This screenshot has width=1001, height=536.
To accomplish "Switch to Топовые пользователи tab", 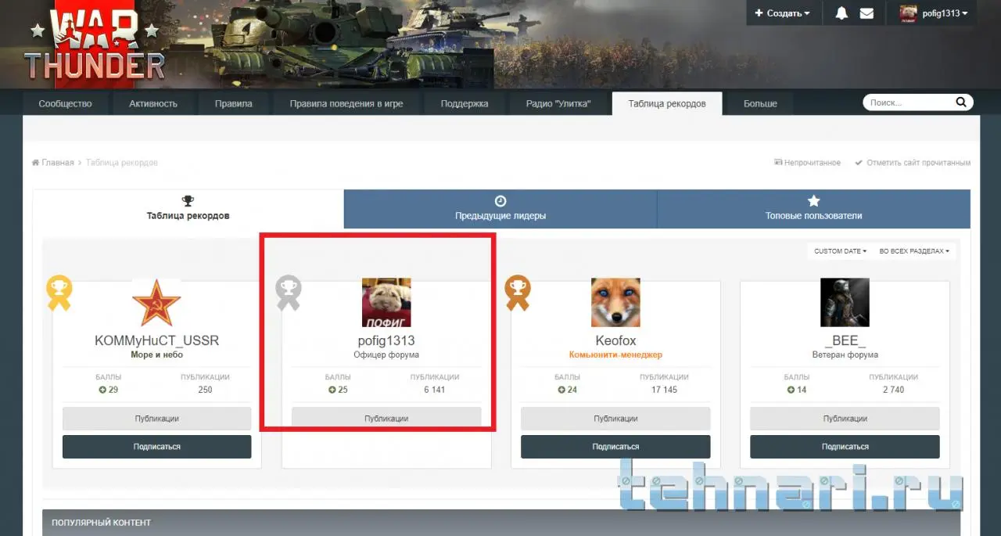I will pyautogui.click(x=813, y=208).
